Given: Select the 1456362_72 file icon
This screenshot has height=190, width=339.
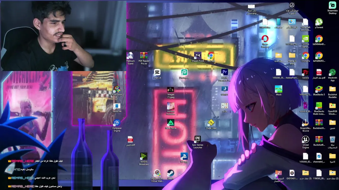Looking at the screenshot, I should [x=305, y=91].
